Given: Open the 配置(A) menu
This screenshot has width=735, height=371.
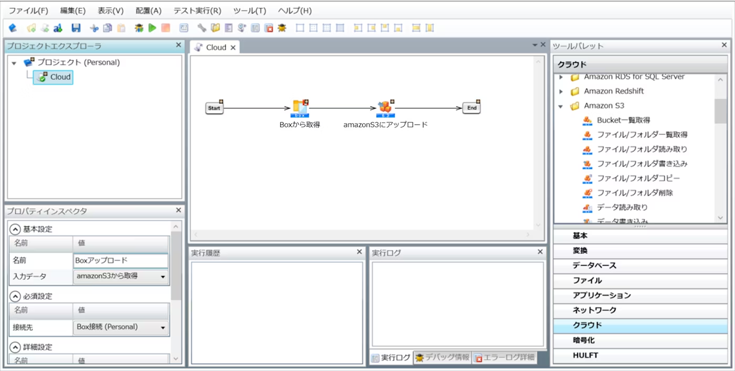Looking at the screenshot, I should [x=149, y=10].
